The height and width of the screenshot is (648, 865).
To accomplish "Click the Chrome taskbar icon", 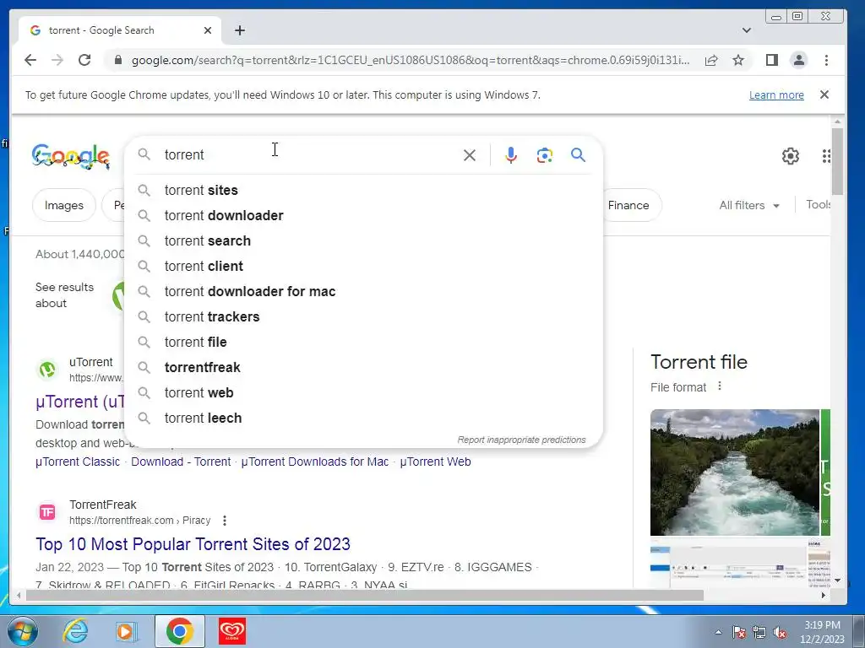I will (179, 631).
